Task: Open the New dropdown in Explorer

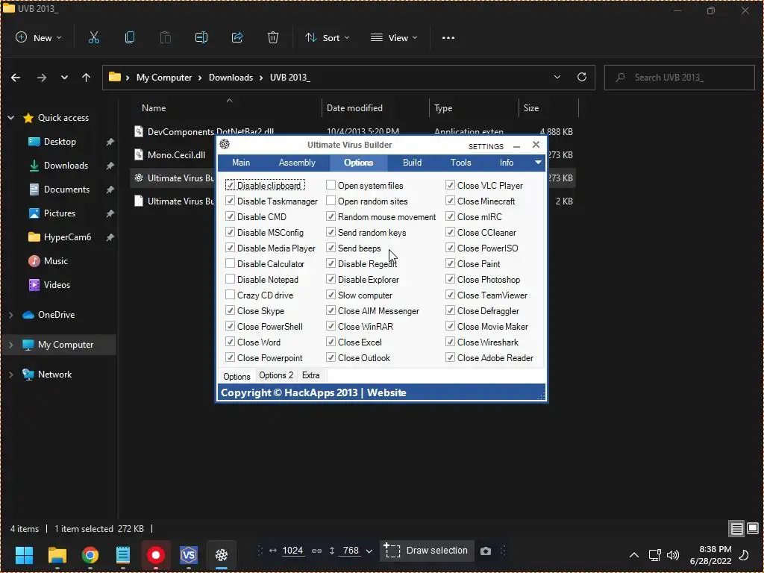Action: (39, 37)
